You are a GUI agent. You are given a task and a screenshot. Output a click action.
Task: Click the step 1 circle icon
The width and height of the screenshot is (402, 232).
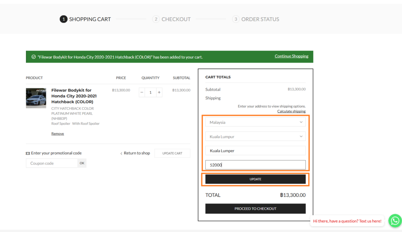[x=64, y=19]
